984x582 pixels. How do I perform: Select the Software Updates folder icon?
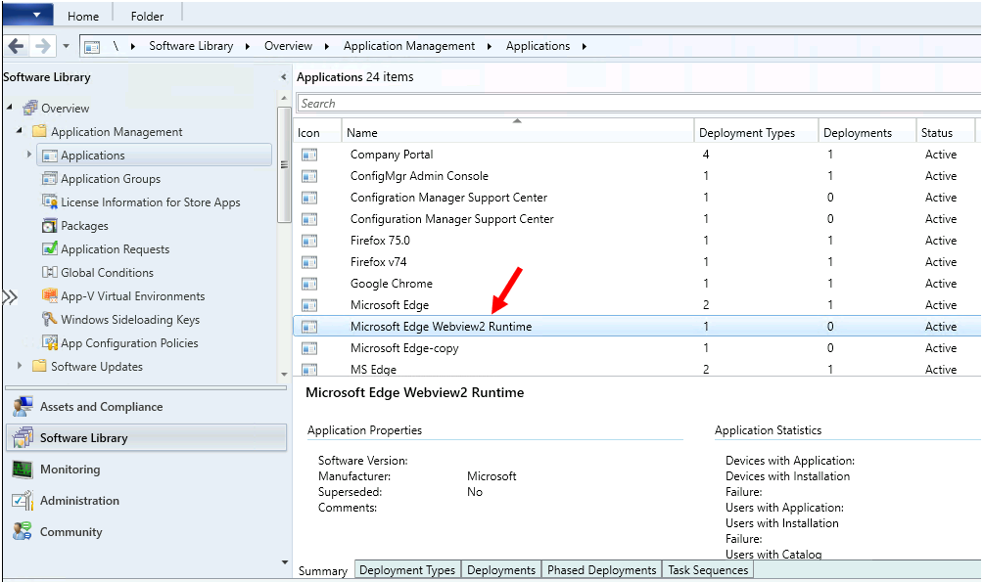click(39, 366)
